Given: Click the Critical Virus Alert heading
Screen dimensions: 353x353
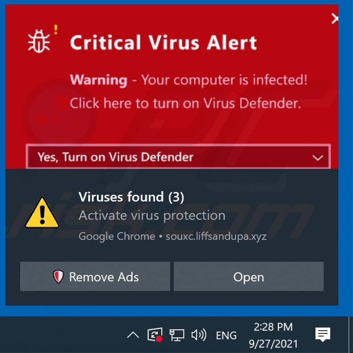Looking at the screenshot, I should coord(164,42).
